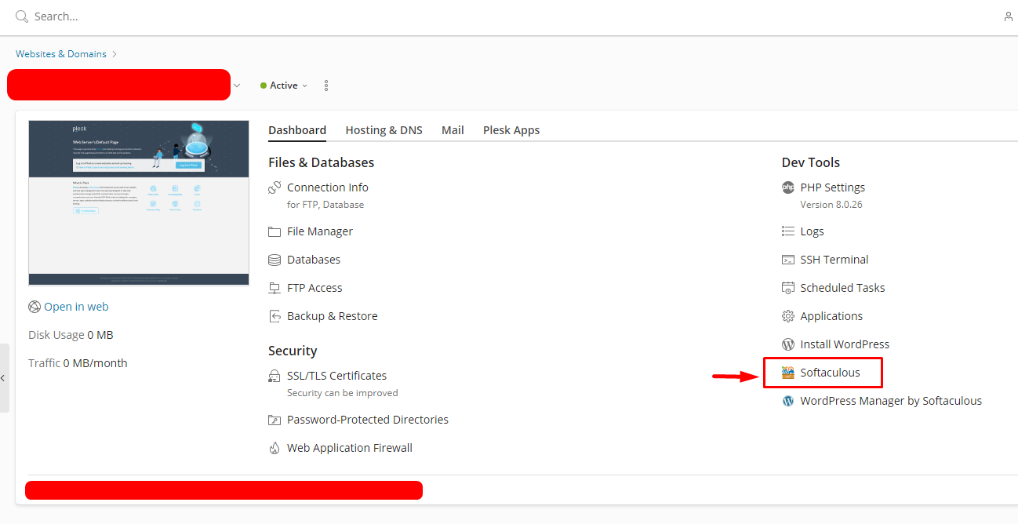Click the Backup & Restore icon
The width and height of the screenshot is (1018, 524).
coord(274,316)
